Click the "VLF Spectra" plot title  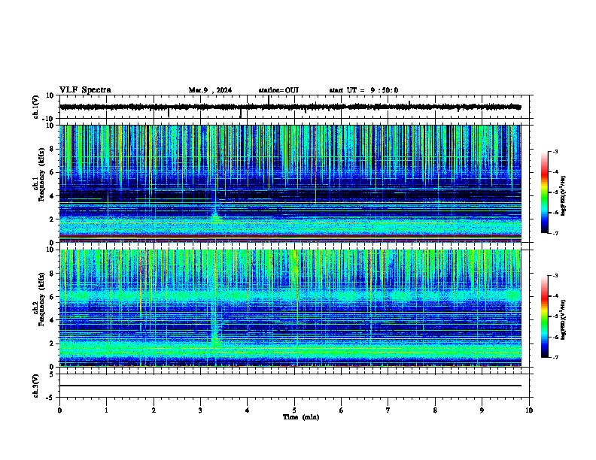tap(85, 90)
